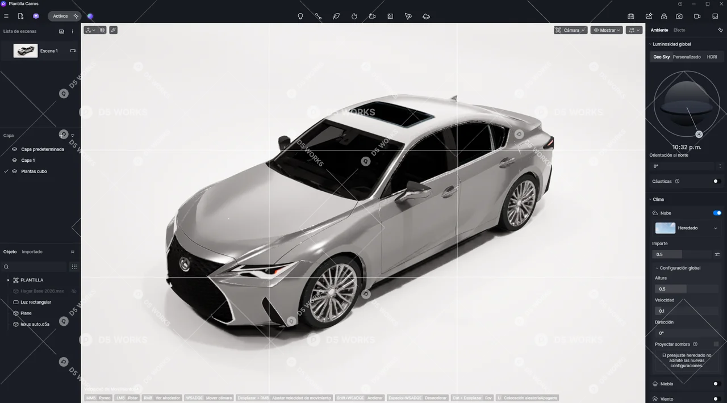Switch to the Personalizado sky tab
The height and width of the screenshot is (403, 727).
click(687, 57)
